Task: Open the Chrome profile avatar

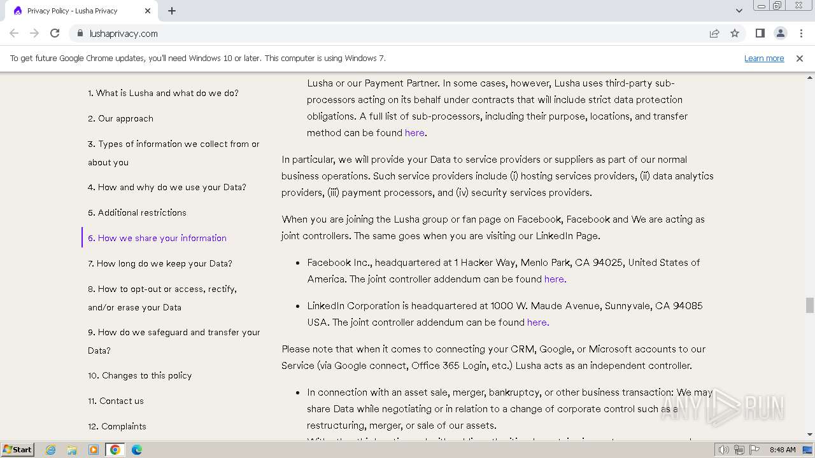Action: pos(780,33)
